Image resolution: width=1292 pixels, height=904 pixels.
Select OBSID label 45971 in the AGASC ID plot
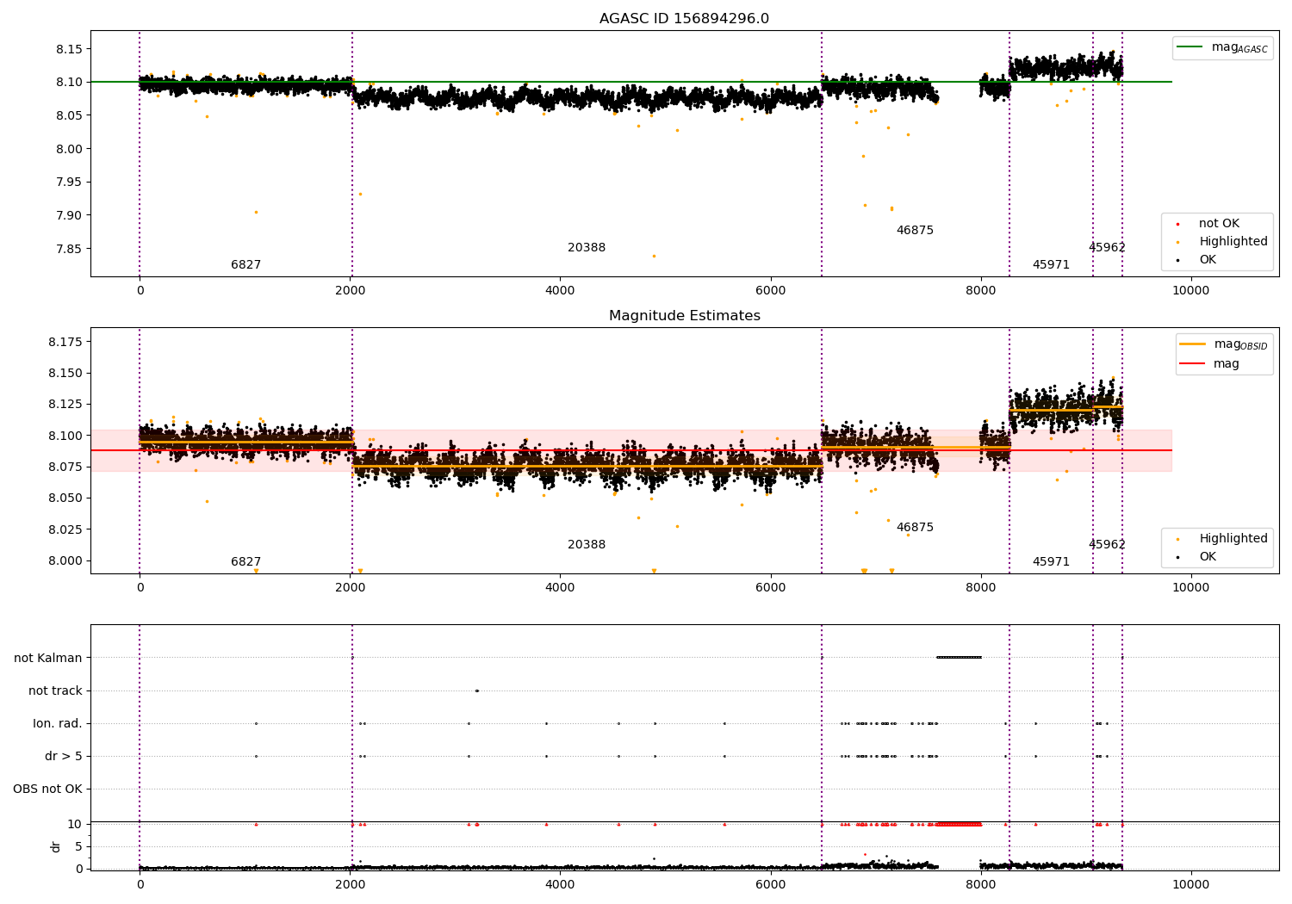(1051, 265)
